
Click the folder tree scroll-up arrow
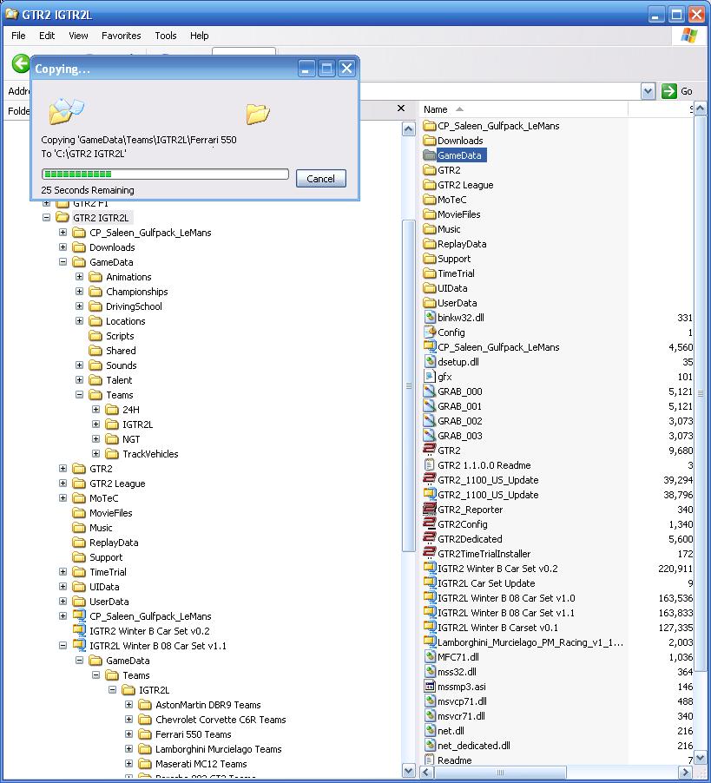tap(408, 130)
